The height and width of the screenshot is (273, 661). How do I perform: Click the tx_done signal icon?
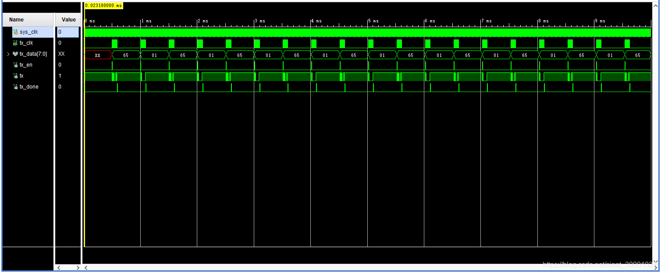[x=15, y=87]
